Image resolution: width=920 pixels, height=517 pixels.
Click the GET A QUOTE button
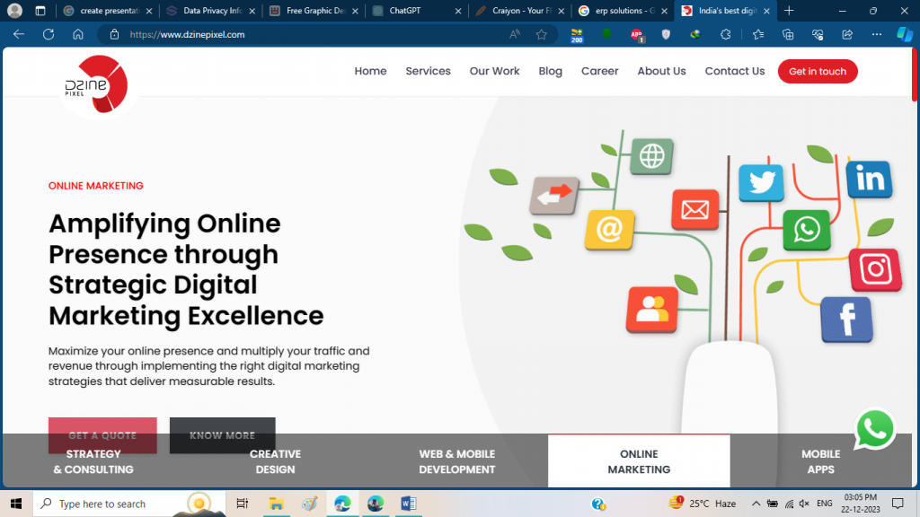102,435
